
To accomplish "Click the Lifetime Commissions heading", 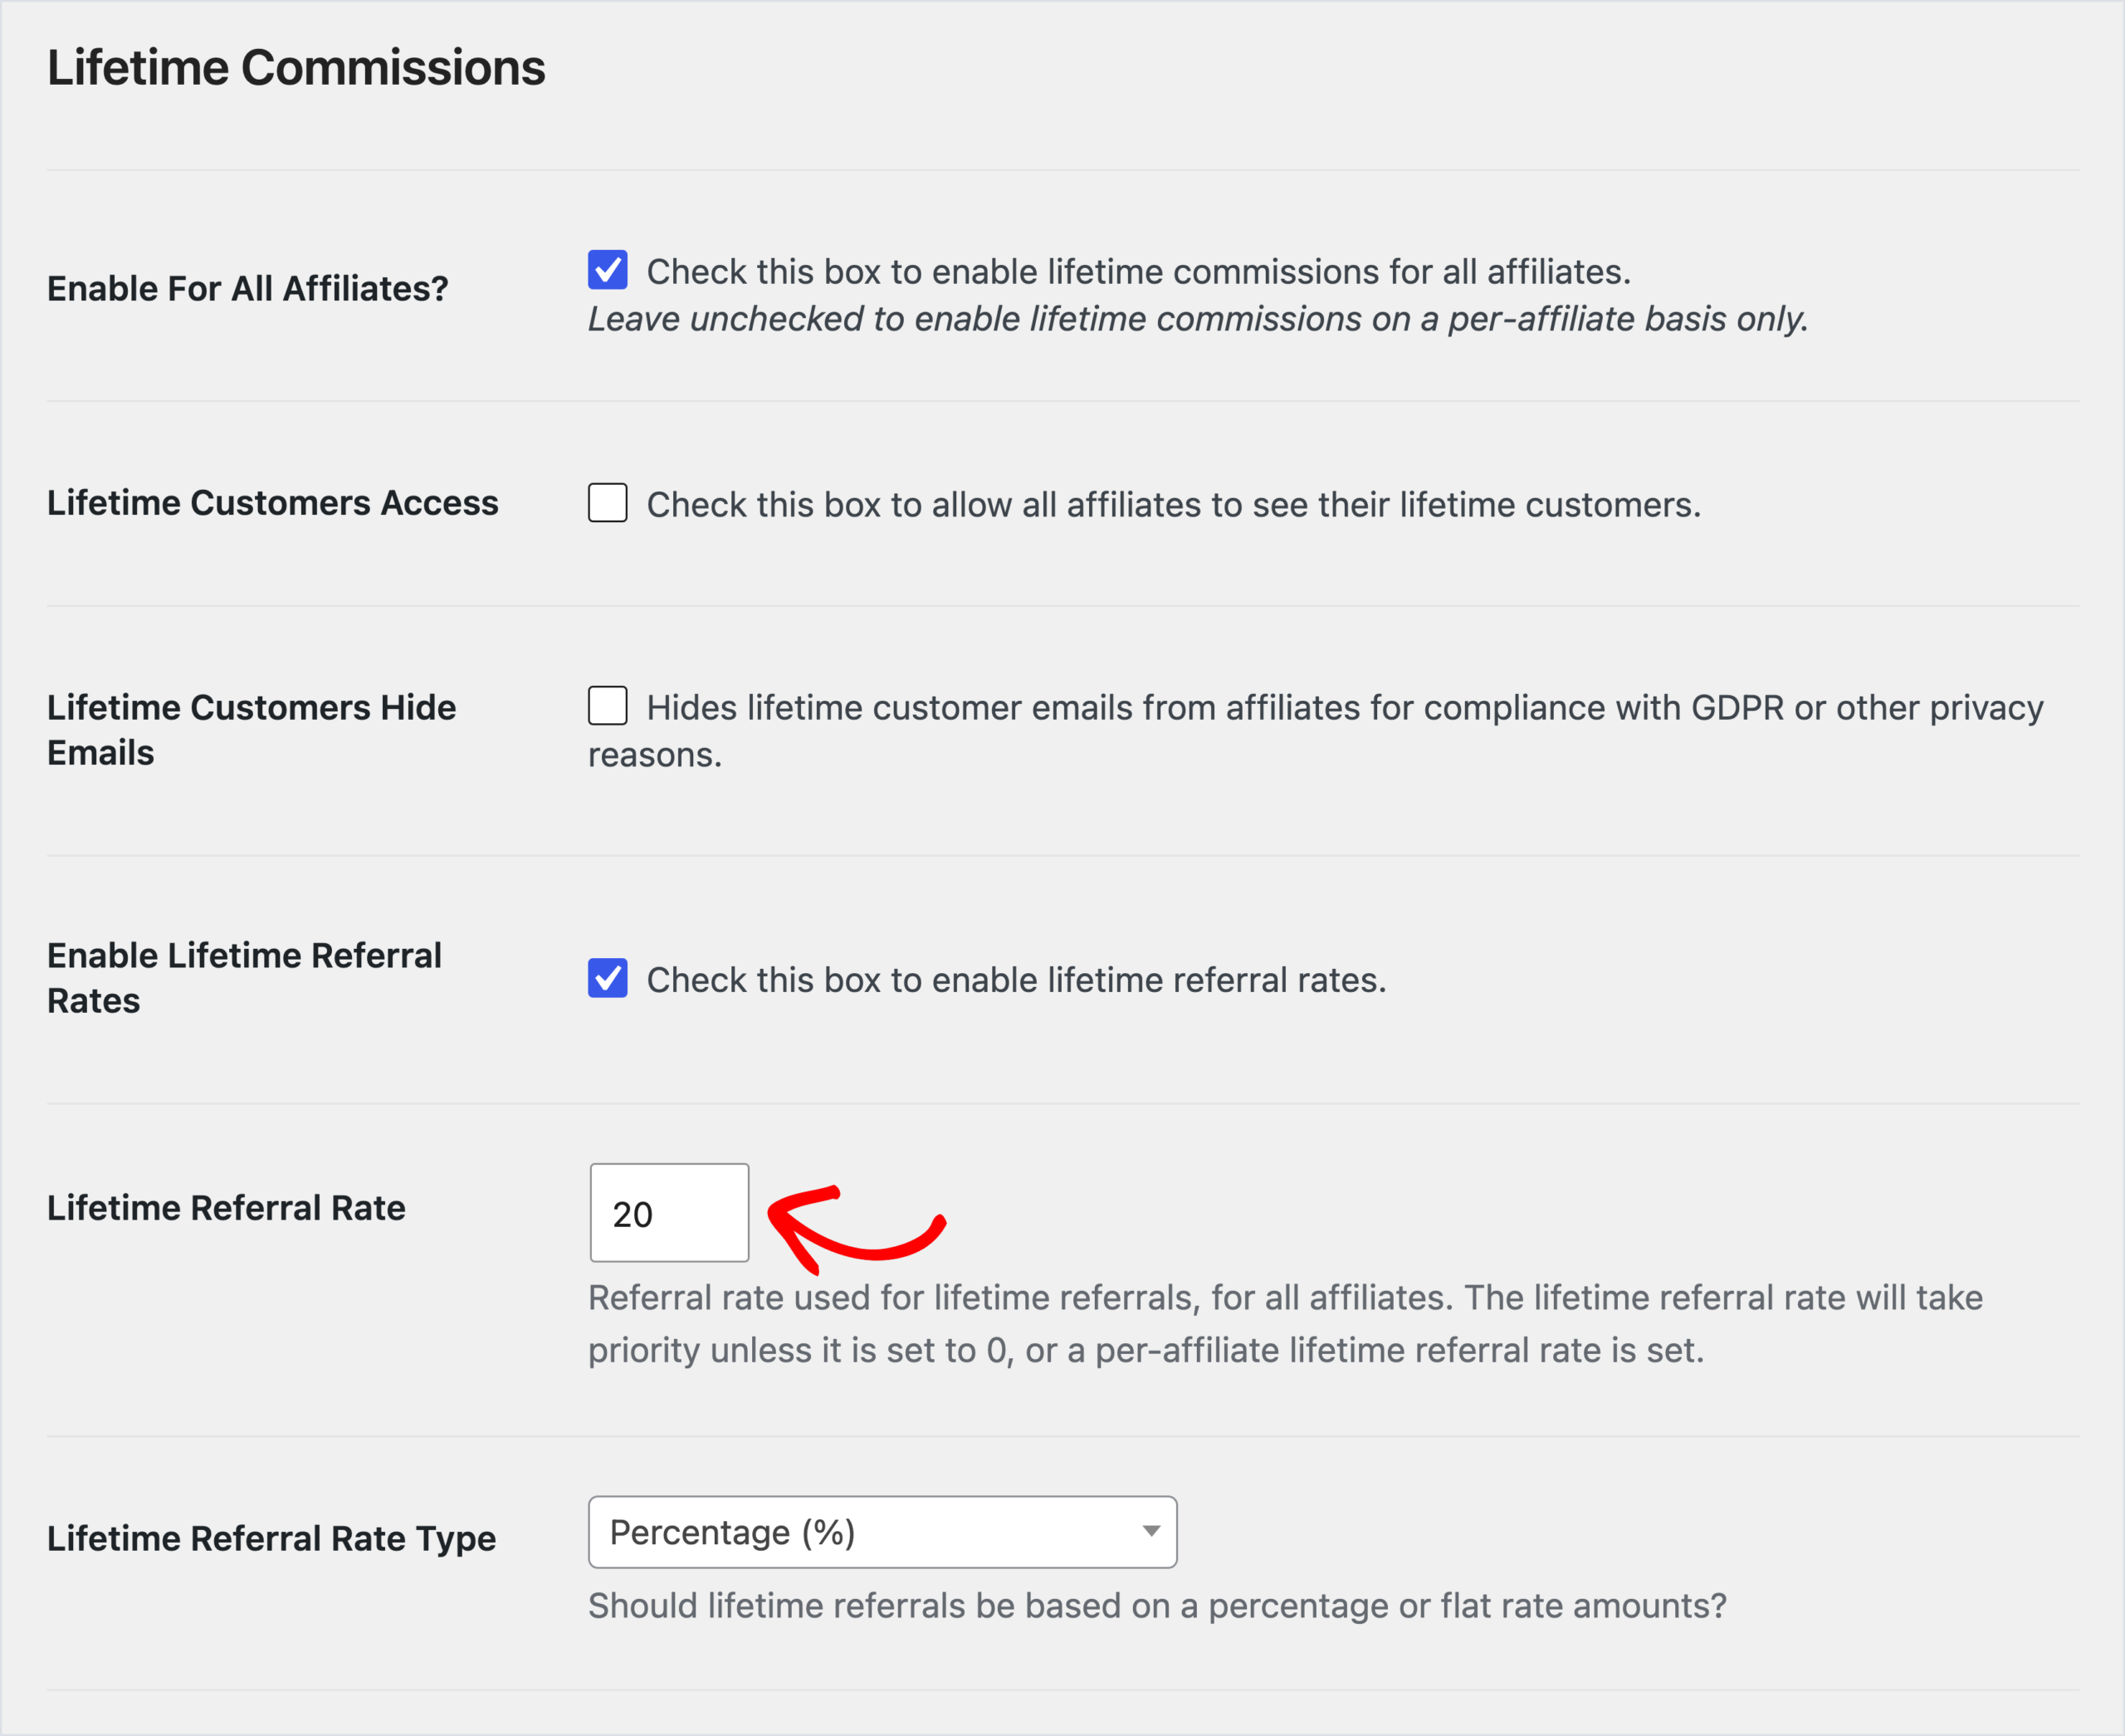I will (x=296, y=68).
